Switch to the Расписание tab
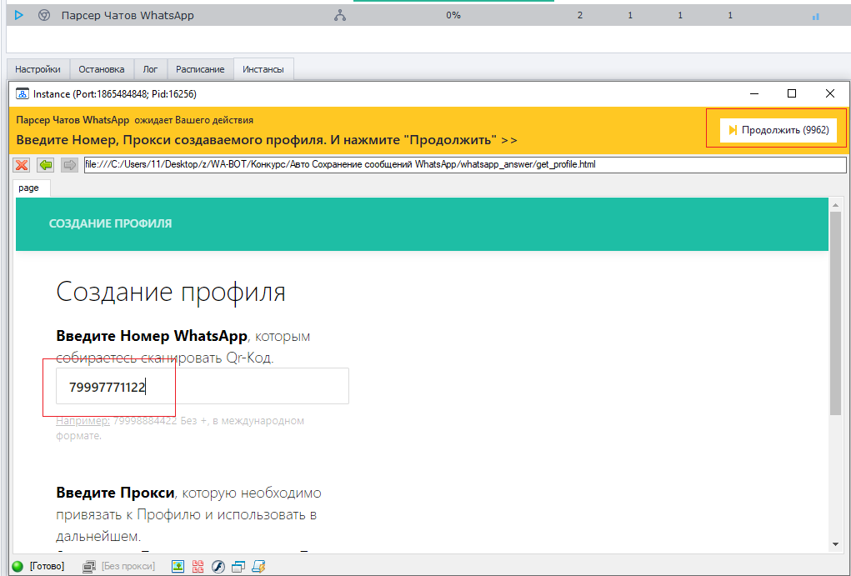The image size is (851, 576). (x=200, y=69)
